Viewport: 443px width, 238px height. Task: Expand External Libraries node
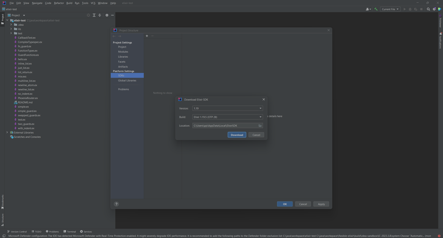click(7, 133)
